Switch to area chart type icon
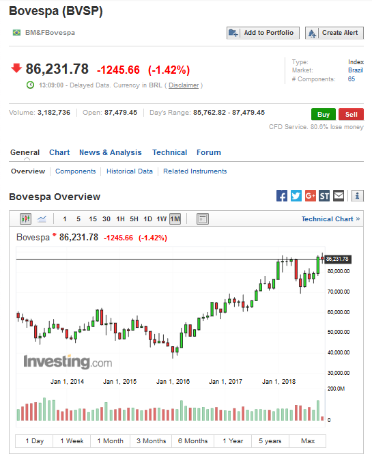Viewport: 372px width, 463px height. click(x=42, y=219)
